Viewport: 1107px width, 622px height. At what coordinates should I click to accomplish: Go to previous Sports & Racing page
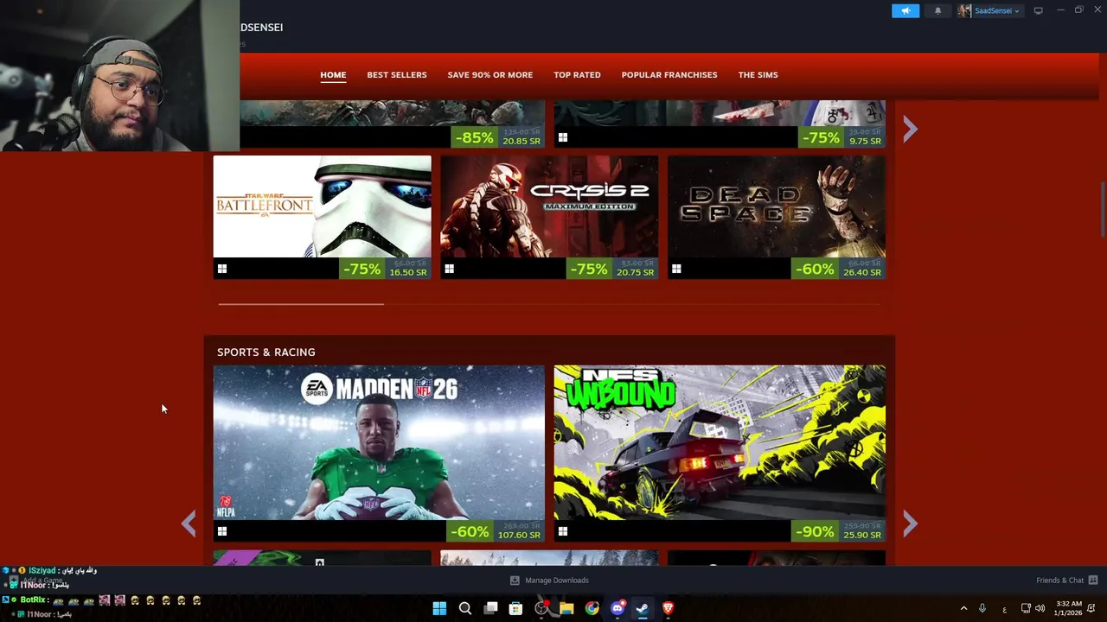tap(189, 524)
